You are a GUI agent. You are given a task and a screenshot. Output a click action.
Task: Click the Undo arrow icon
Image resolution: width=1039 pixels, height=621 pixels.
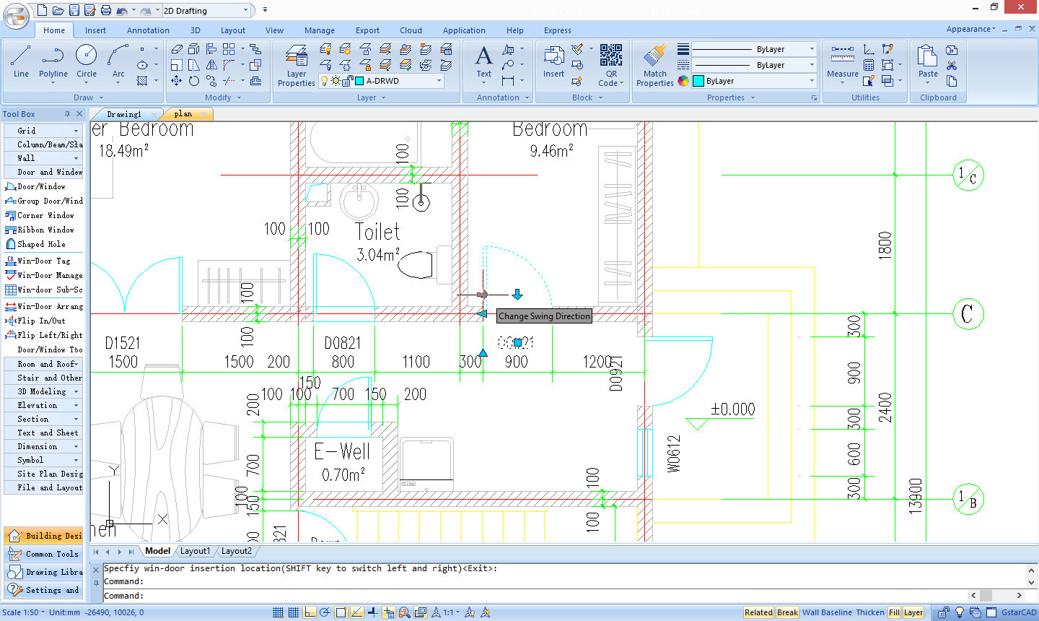click(x=122, y=11)
